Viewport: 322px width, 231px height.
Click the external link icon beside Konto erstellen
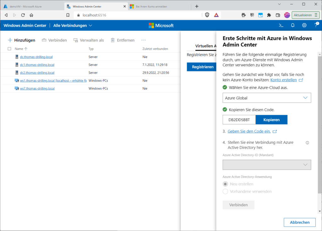click(301, 80)
